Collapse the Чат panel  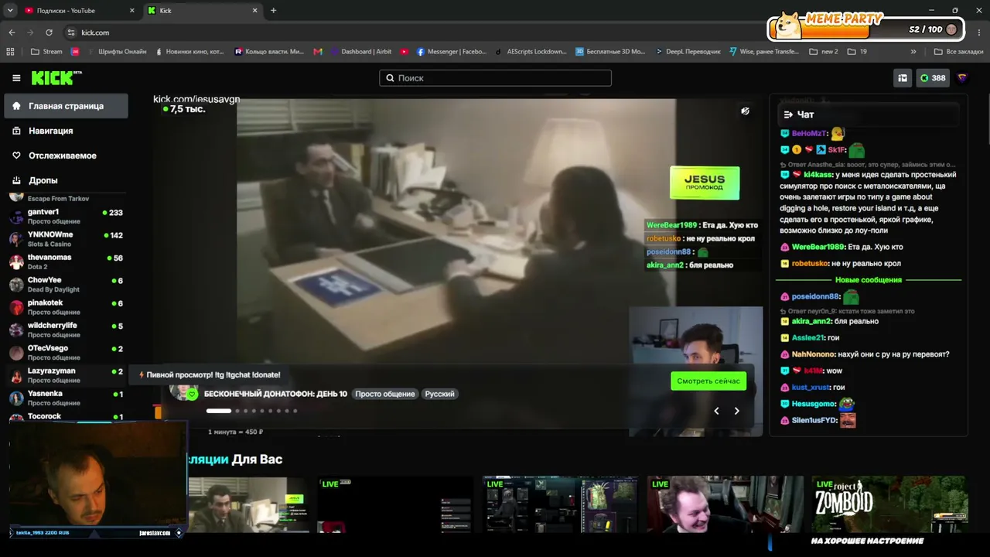(x=788, y=114)
